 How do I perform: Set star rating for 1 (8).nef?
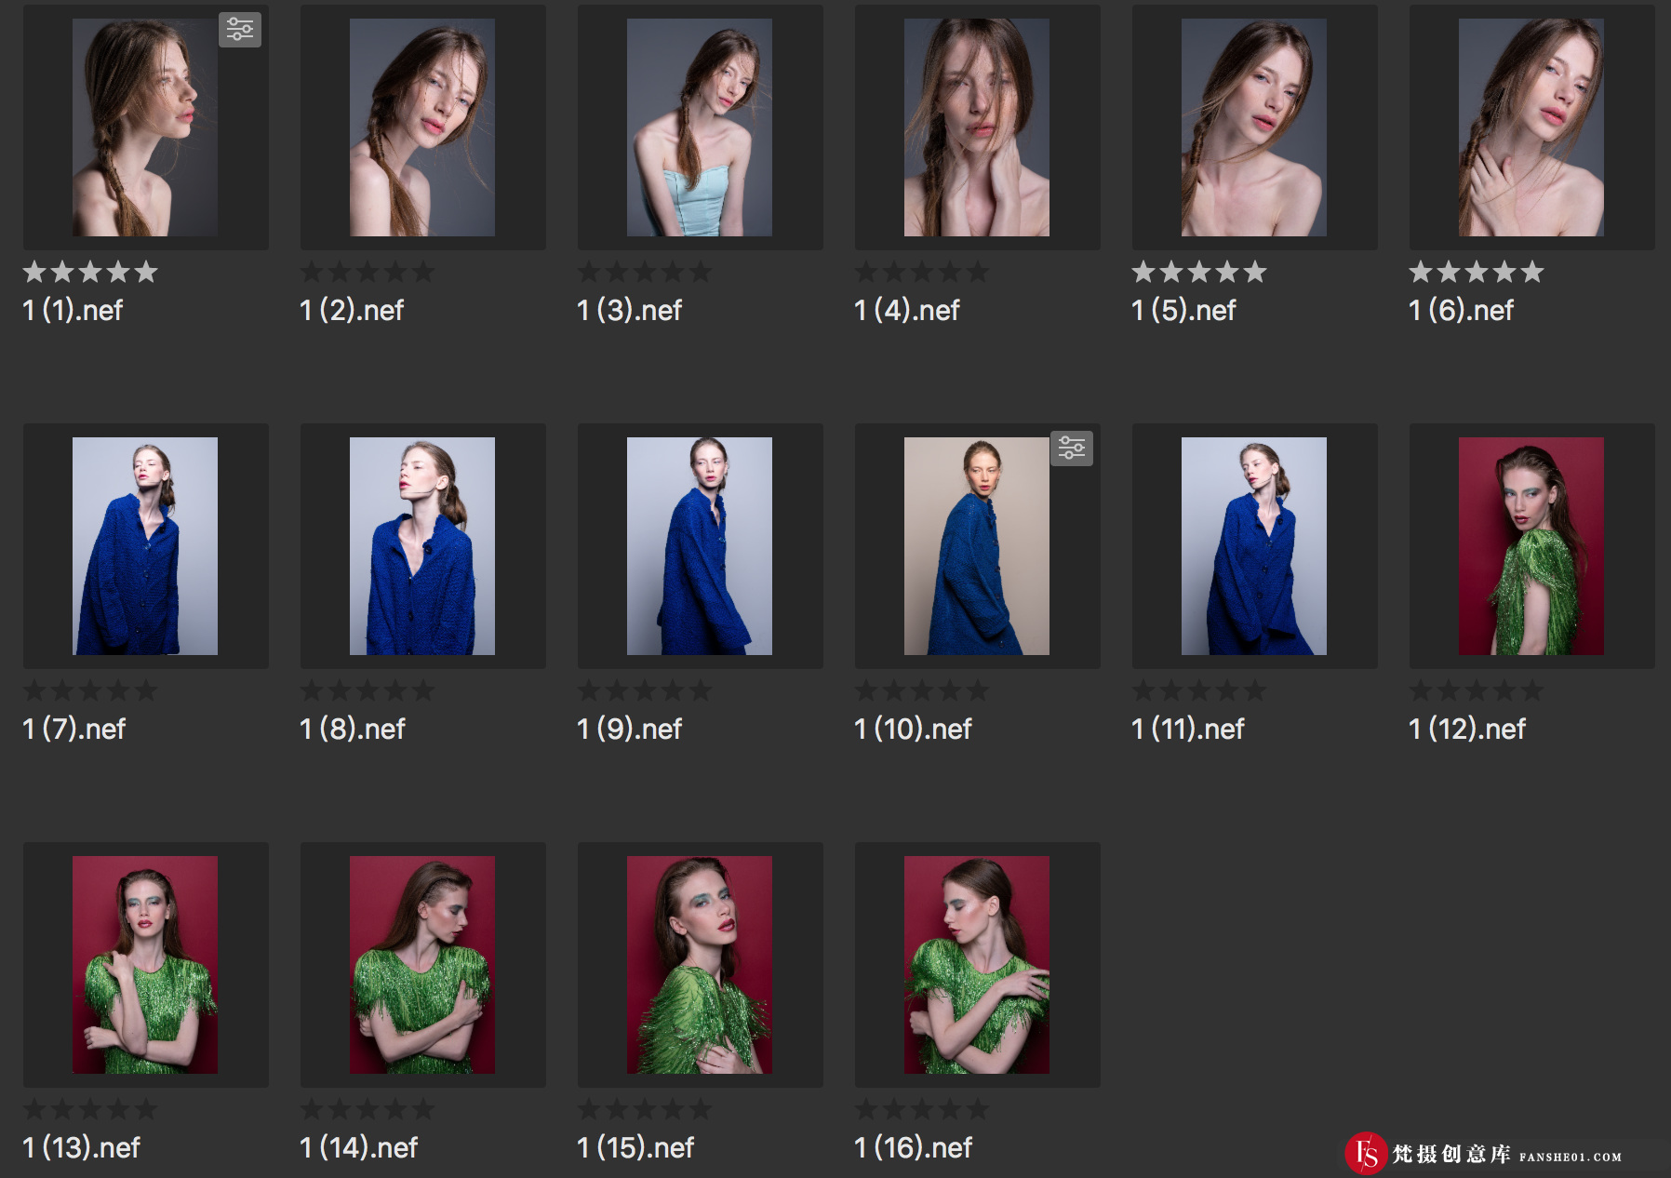tap(368, 690)
